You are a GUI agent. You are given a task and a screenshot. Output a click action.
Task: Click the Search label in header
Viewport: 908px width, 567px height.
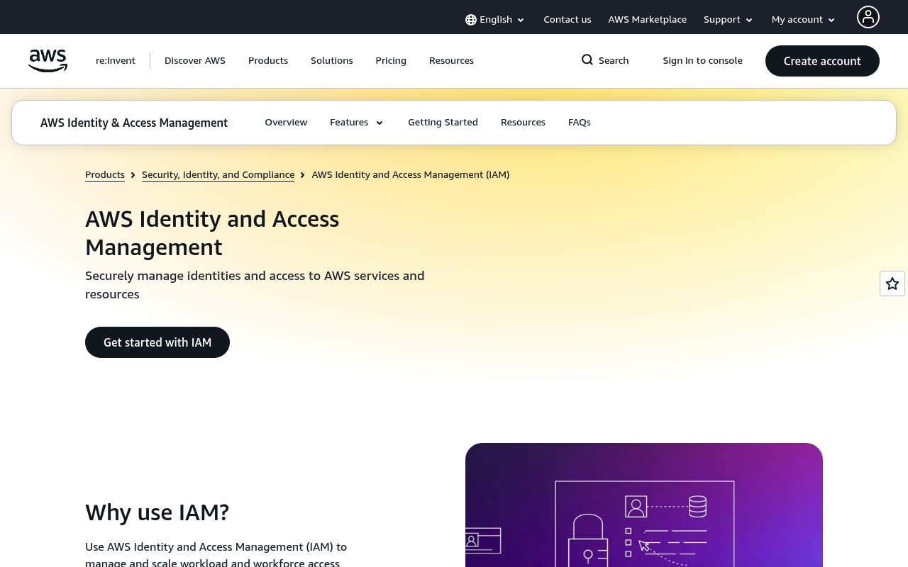coord(614,61)
